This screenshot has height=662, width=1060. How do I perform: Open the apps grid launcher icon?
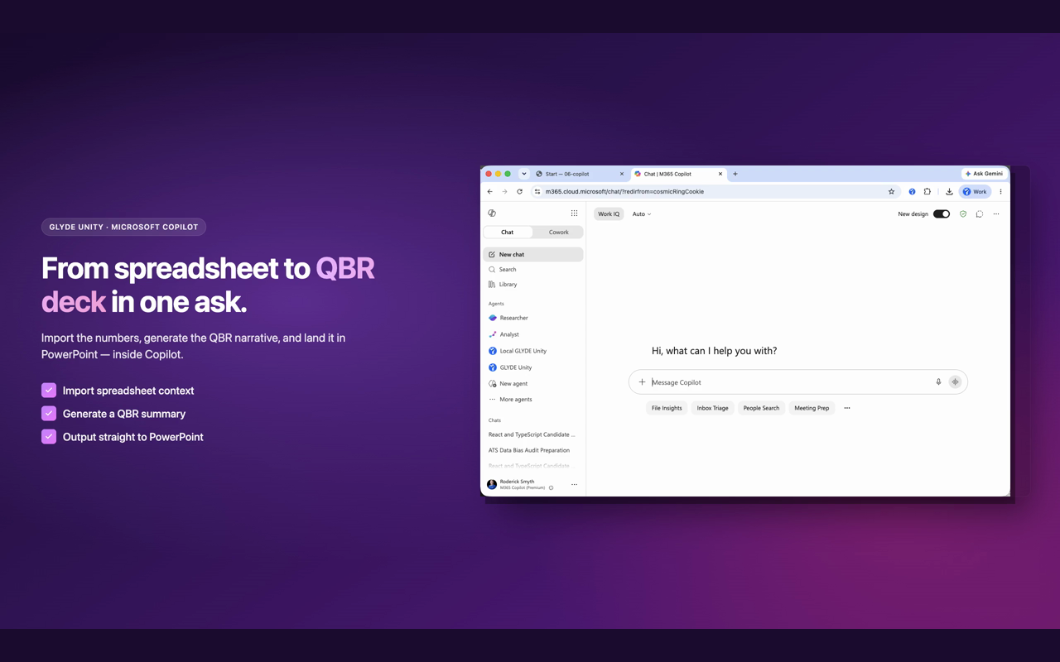(x=574, y=213)
